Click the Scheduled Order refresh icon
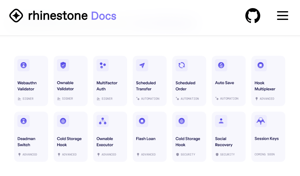 point(182,65)
